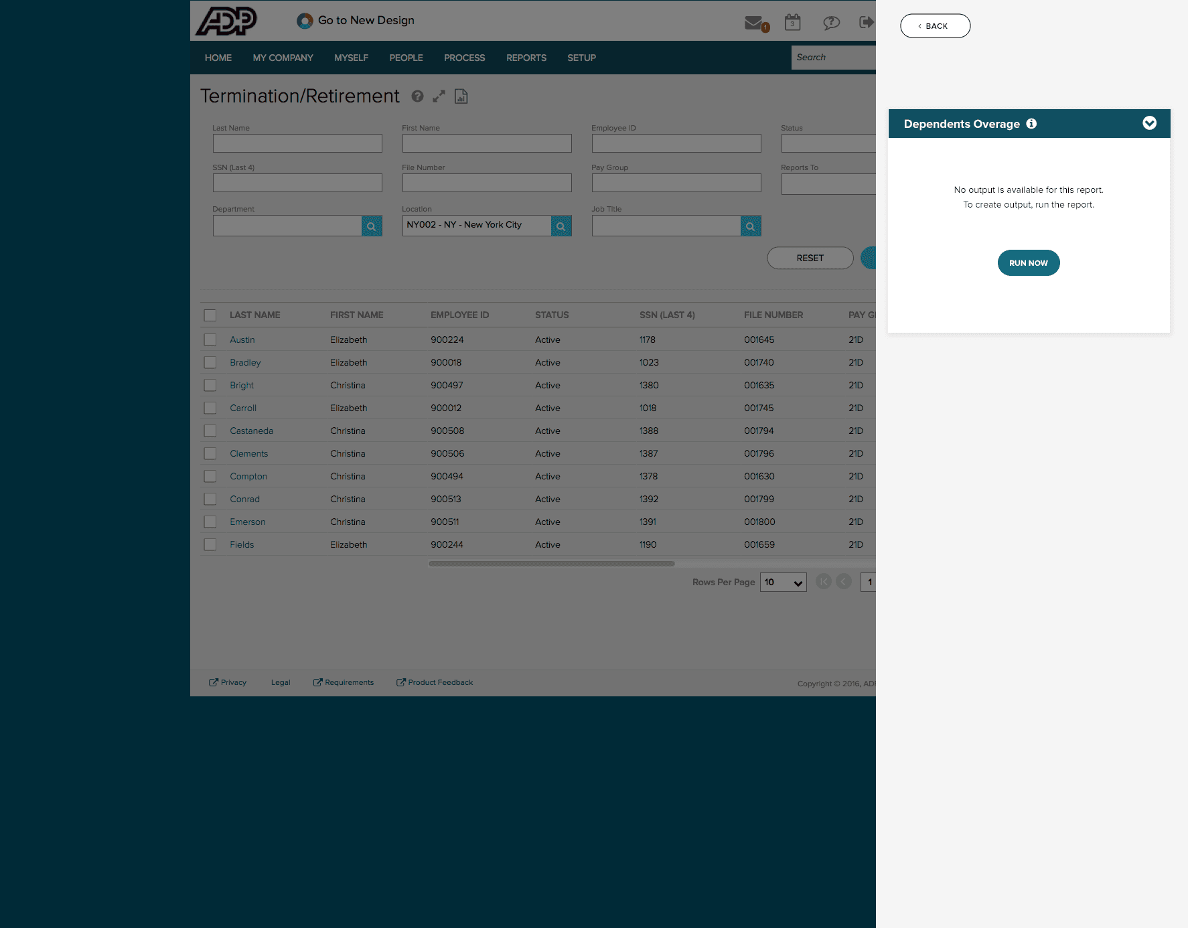Open the MY COMPANY menu
Image resolution: width=1188 pixels, height=928 pixels.
[283, 58]
